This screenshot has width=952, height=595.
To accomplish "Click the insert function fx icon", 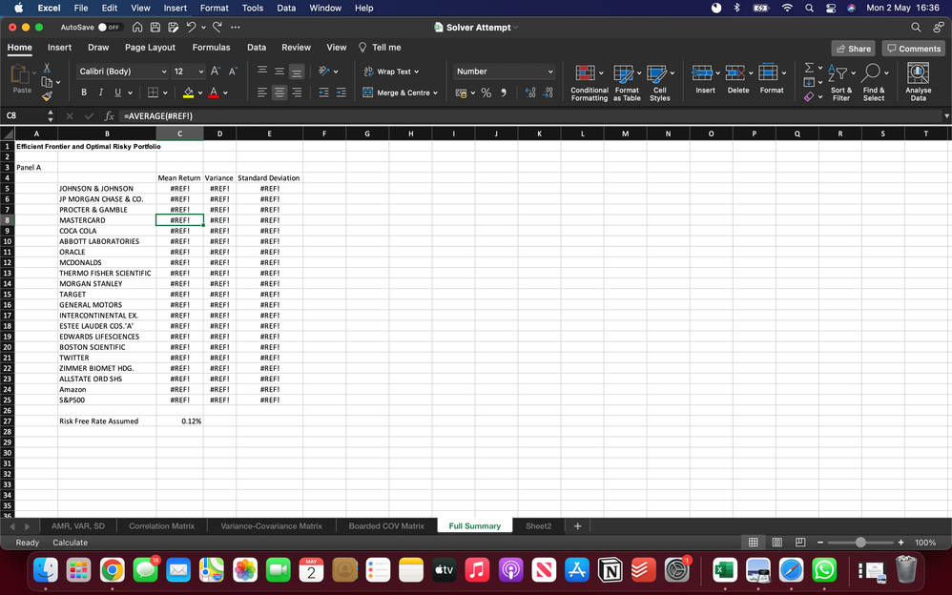I will tap(110, 116).
